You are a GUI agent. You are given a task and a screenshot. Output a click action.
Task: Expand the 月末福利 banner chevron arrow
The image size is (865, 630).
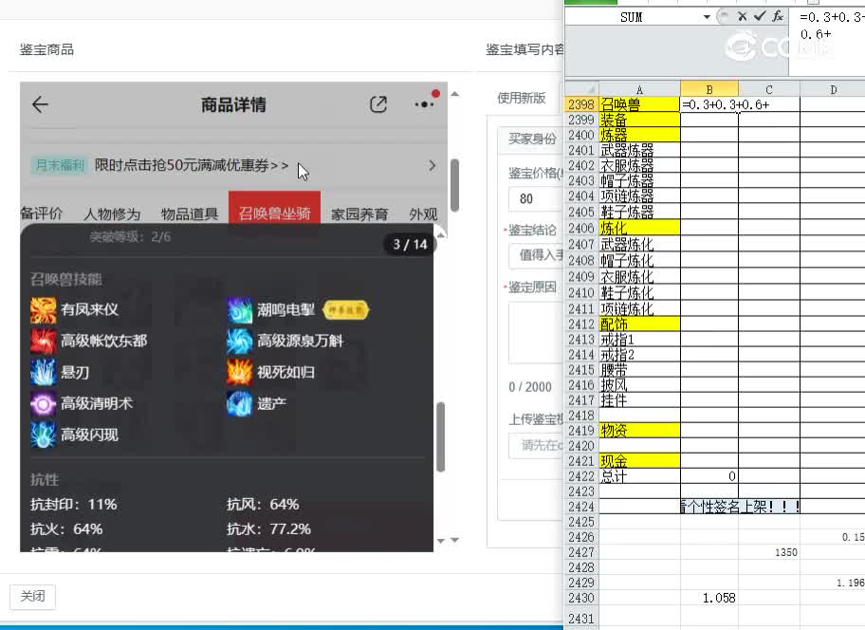click(x=432, y=165)
